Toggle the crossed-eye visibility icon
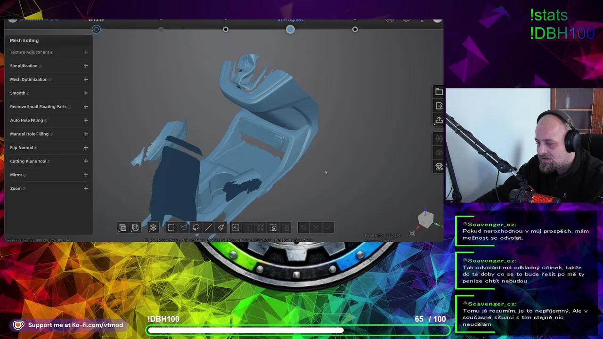This screenshot has height=339, width=603. click(x=439, y=153)
